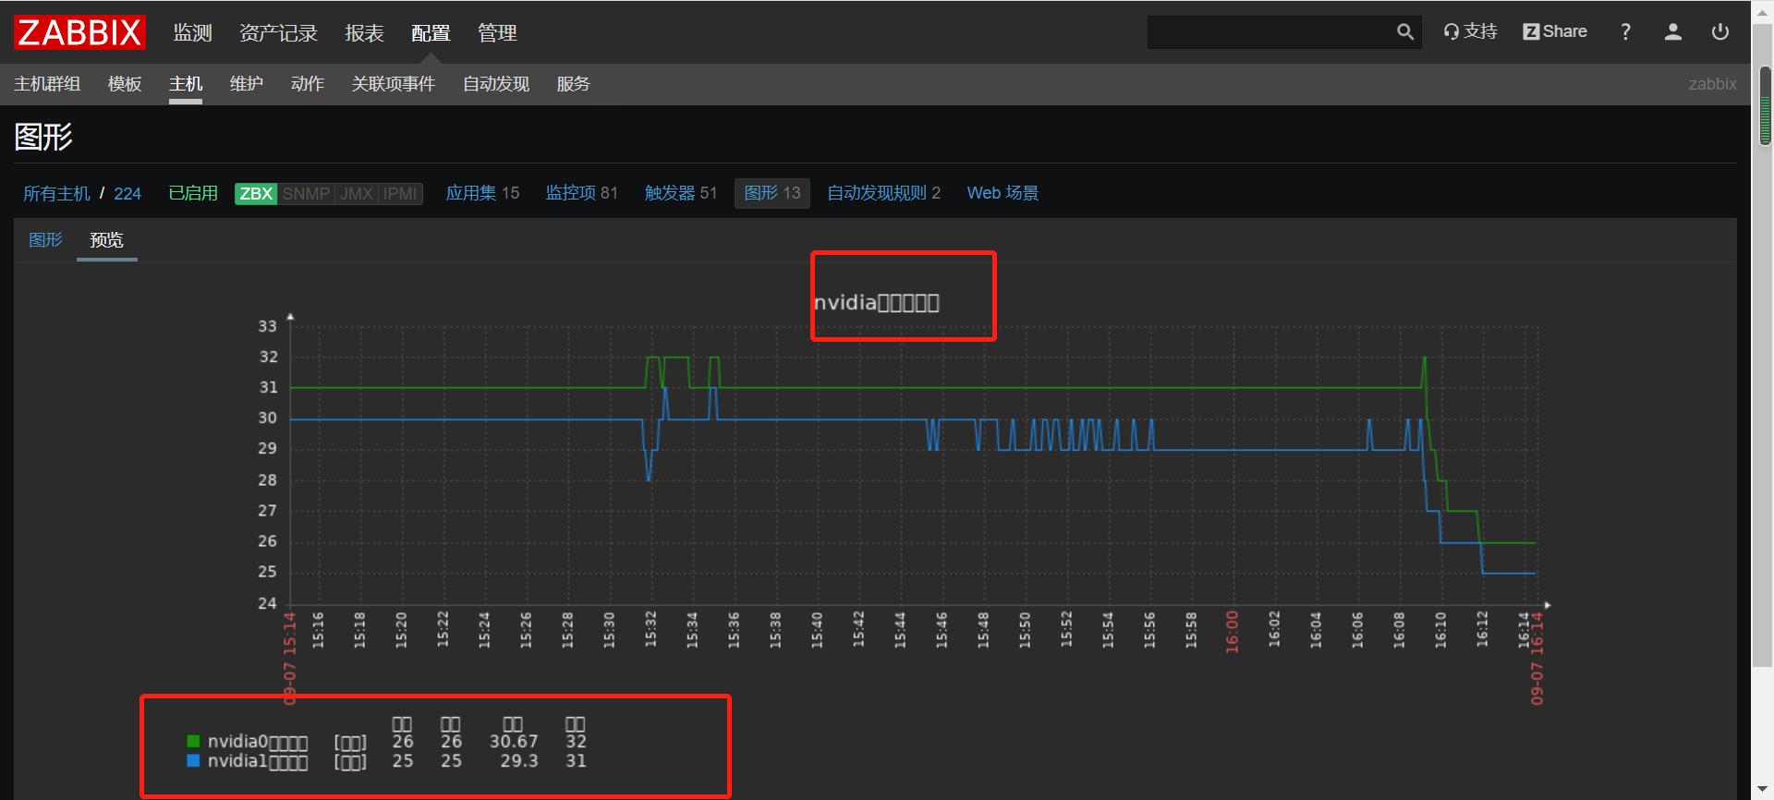Click the search magnifier icon

1404,32
